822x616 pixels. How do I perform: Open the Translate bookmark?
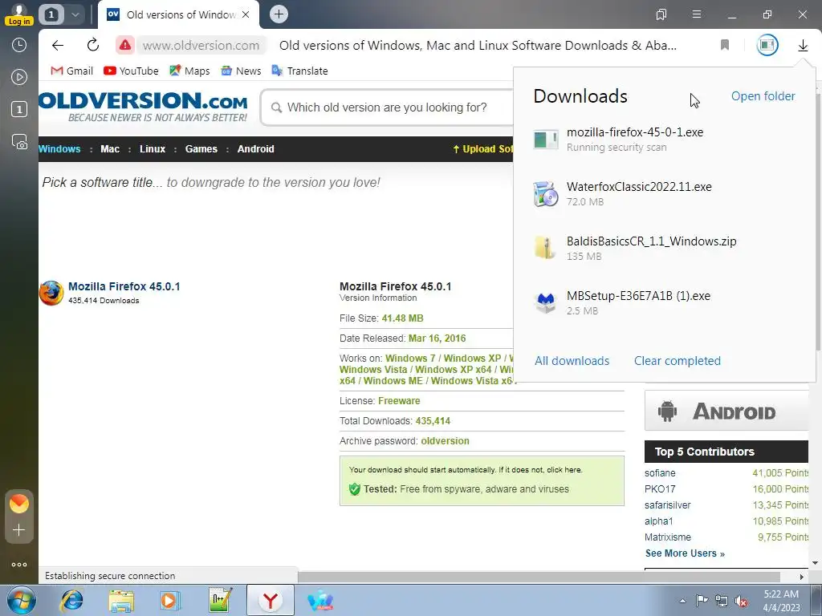300,71
